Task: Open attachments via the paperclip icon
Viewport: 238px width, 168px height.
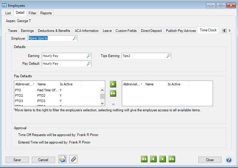Action: (x=73, y=159)
